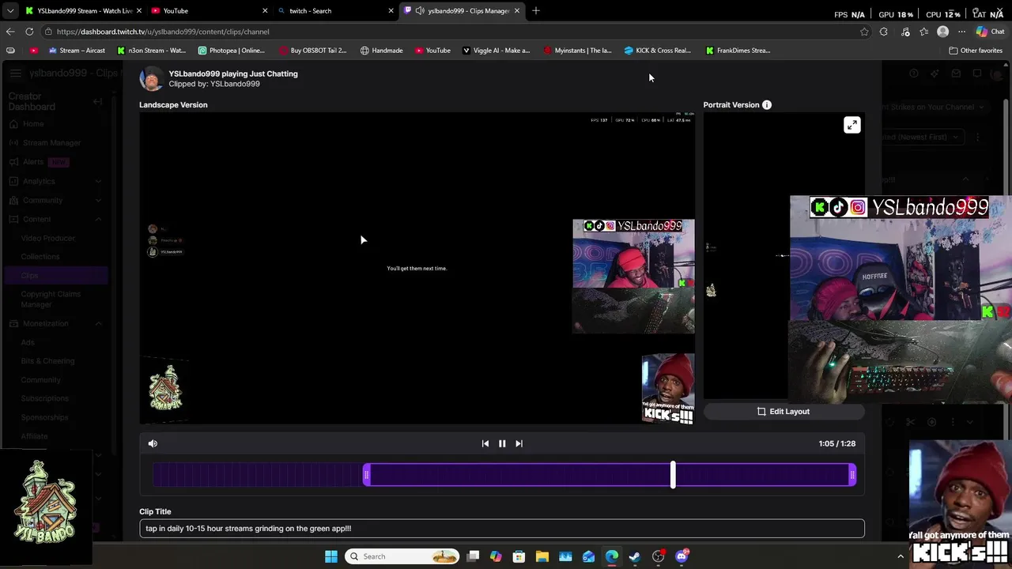Click the right trim handle on the timeline
1012x569 pixels.
click(852, 474)
